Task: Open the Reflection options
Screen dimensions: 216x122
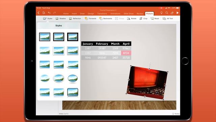Action: tap(75, 19)
